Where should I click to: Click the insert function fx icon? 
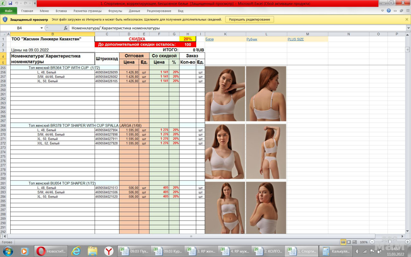click(x=66, y=28)
